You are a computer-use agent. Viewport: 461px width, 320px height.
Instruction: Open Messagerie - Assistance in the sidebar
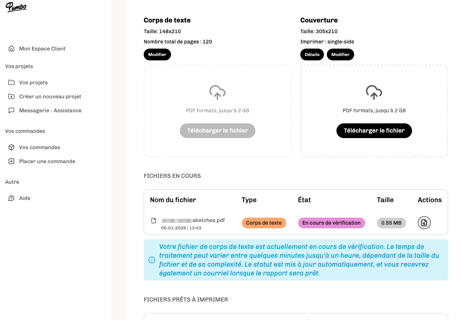pyautogui.click(x=50, y=110)
